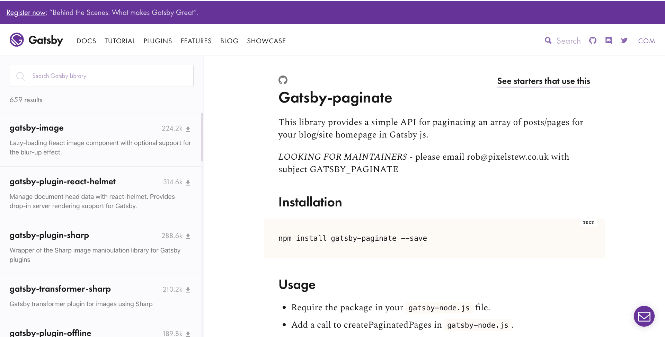665x337 pixels.
Task: Select gatsby-plugin-react-helmet from results
Action: tap(63, 181)
